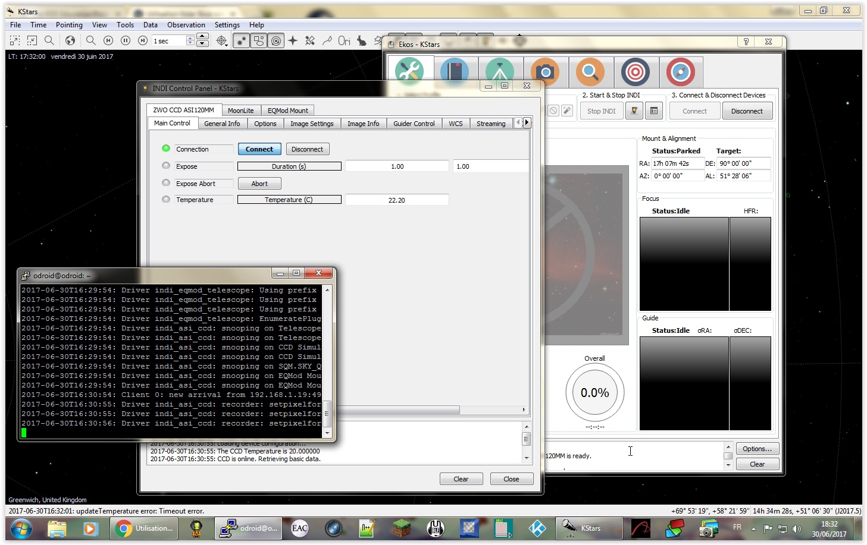The width and height of the screenshot is (867, 545).
Task: Open the Ekos Mount tab with tripod icon
Action: [500, 72]
